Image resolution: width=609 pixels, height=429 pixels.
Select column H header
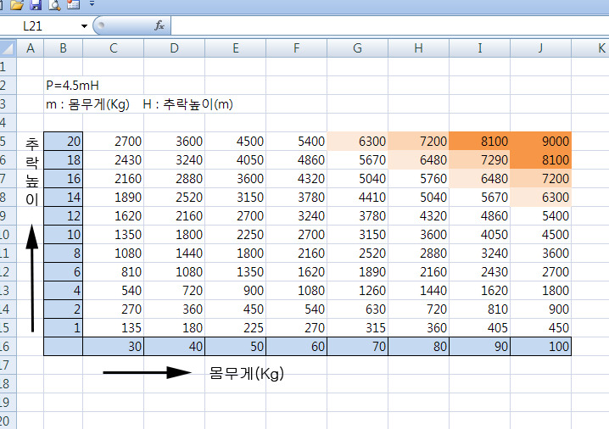click(418, 48)
